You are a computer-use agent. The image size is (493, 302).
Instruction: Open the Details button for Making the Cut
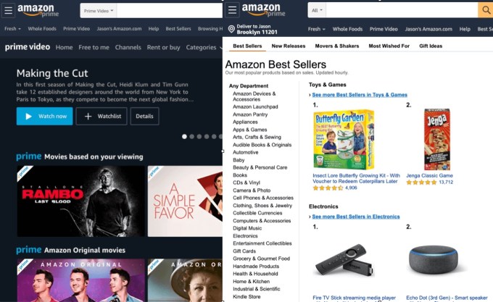(144, 116)
